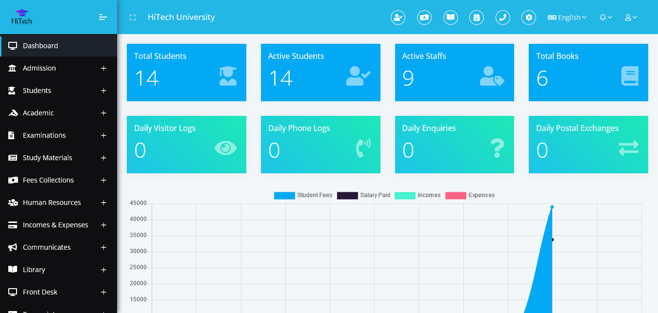Click the eye icon on Daily Visitor Logs

[x=225, y=147]
